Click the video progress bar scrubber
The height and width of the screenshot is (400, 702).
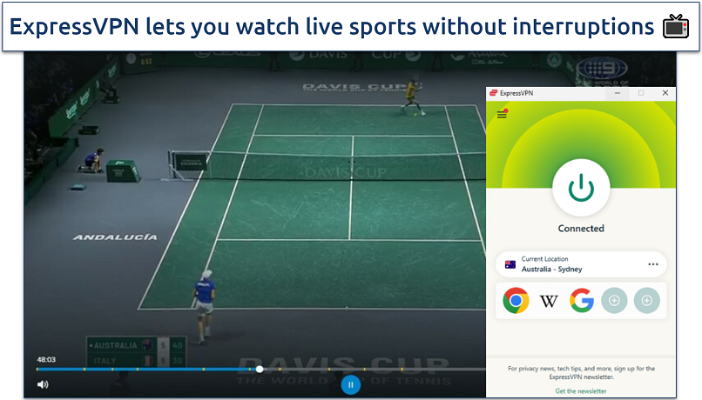(260, 370)
